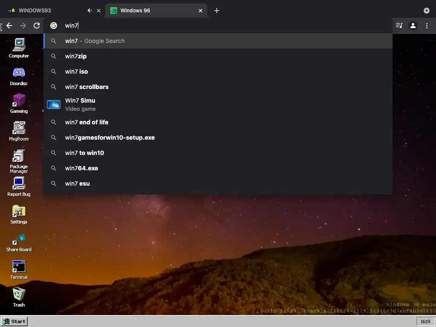
Task: Click the address bar containing win7
Action: (218, 26)
